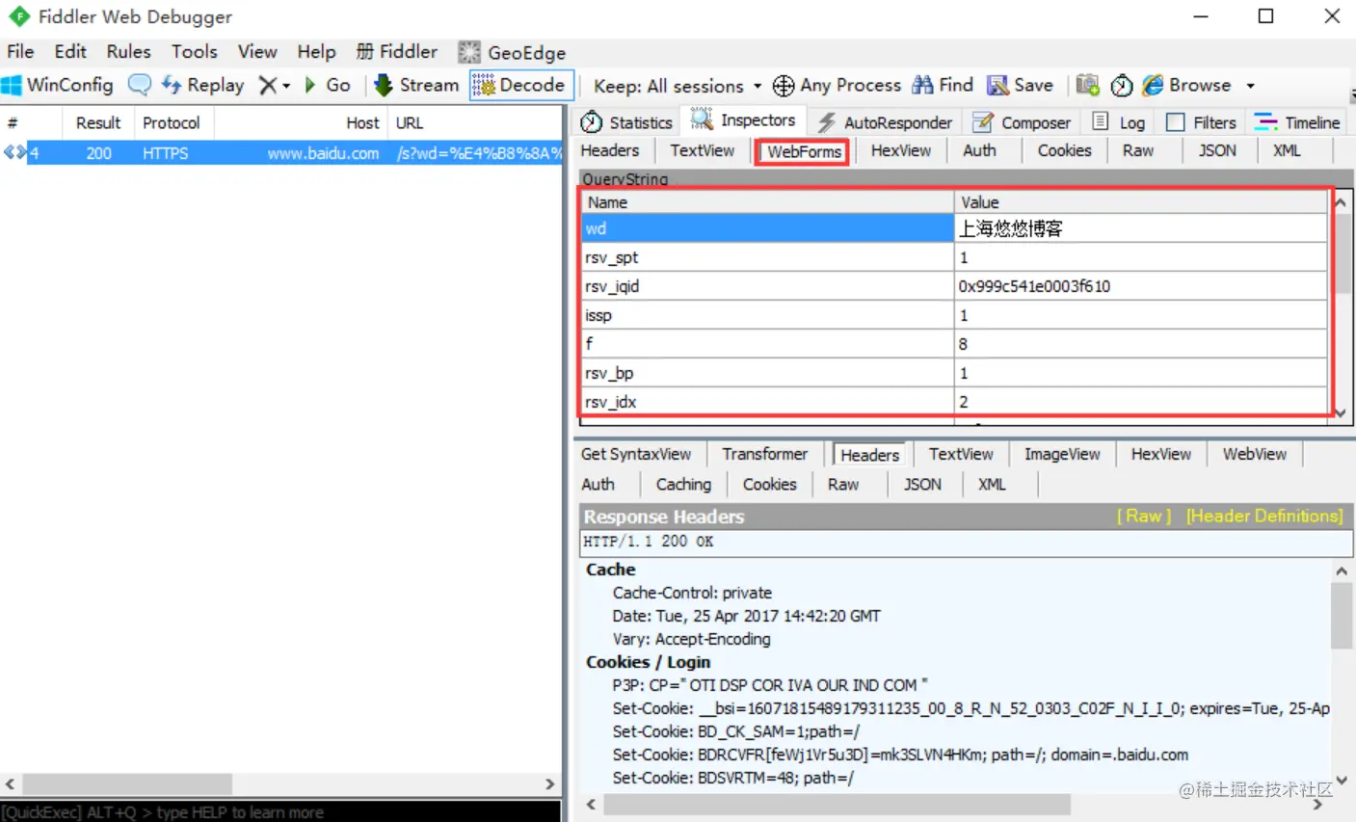Click the camera screenshot toolbar icon
This screenshot has width=1356, height=822.
click(x=1088, y=85)
